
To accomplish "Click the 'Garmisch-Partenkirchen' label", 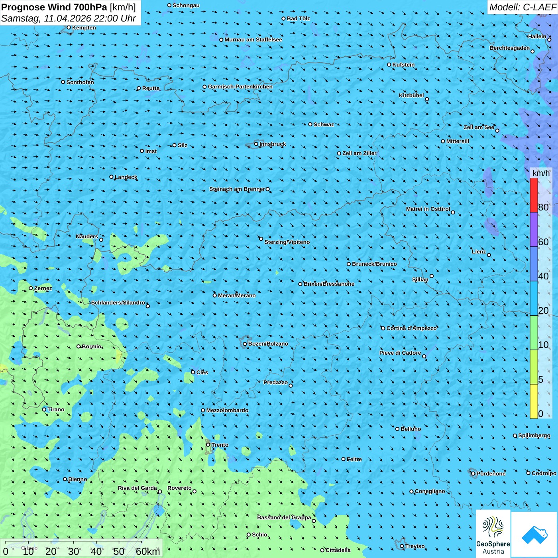I will tap(240, 86).
